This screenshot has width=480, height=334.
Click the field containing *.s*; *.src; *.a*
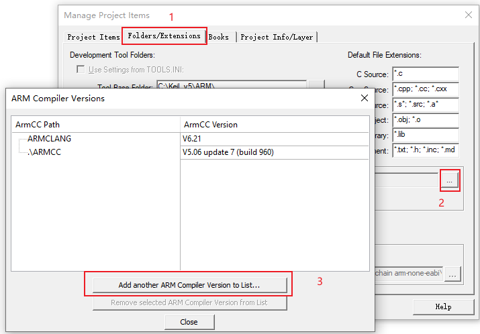point(425,105)
